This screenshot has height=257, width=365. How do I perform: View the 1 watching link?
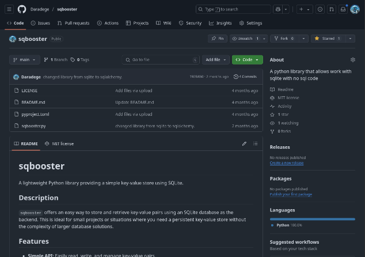[284, 123]
